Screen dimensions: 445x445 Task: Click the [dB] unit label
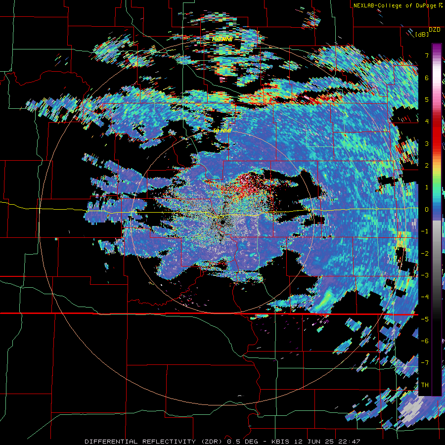click(x=422, y=34)
